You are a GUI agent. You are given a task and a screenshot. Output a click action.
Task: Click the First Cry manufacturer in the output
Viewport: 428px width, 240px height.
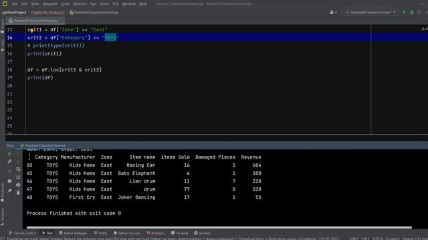[x=82, y=197]
